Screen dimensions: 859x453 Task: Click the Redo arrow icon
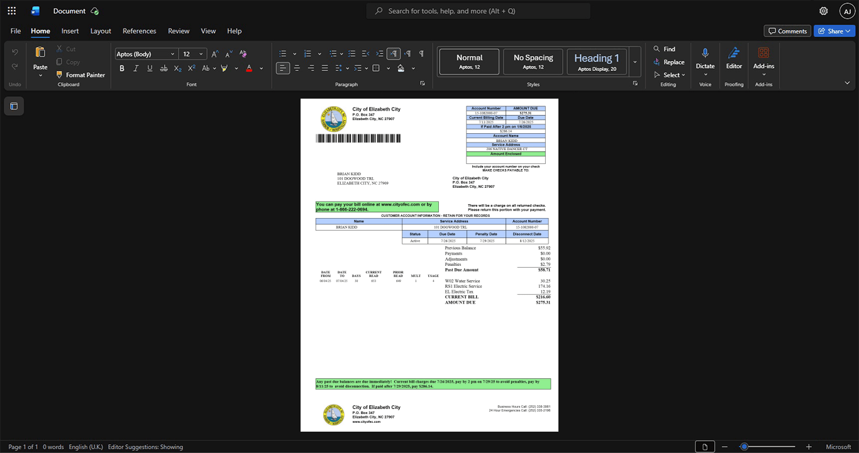[15, 66]
